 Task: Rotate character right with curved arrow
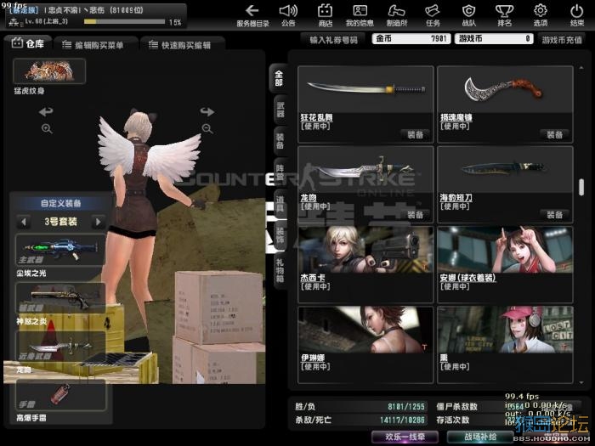207,111
